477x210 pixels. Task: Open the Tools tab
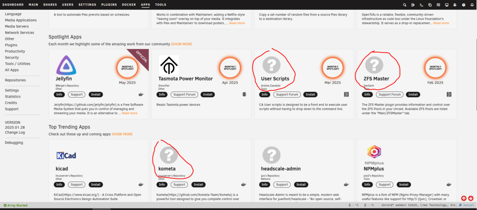(161, 5)
